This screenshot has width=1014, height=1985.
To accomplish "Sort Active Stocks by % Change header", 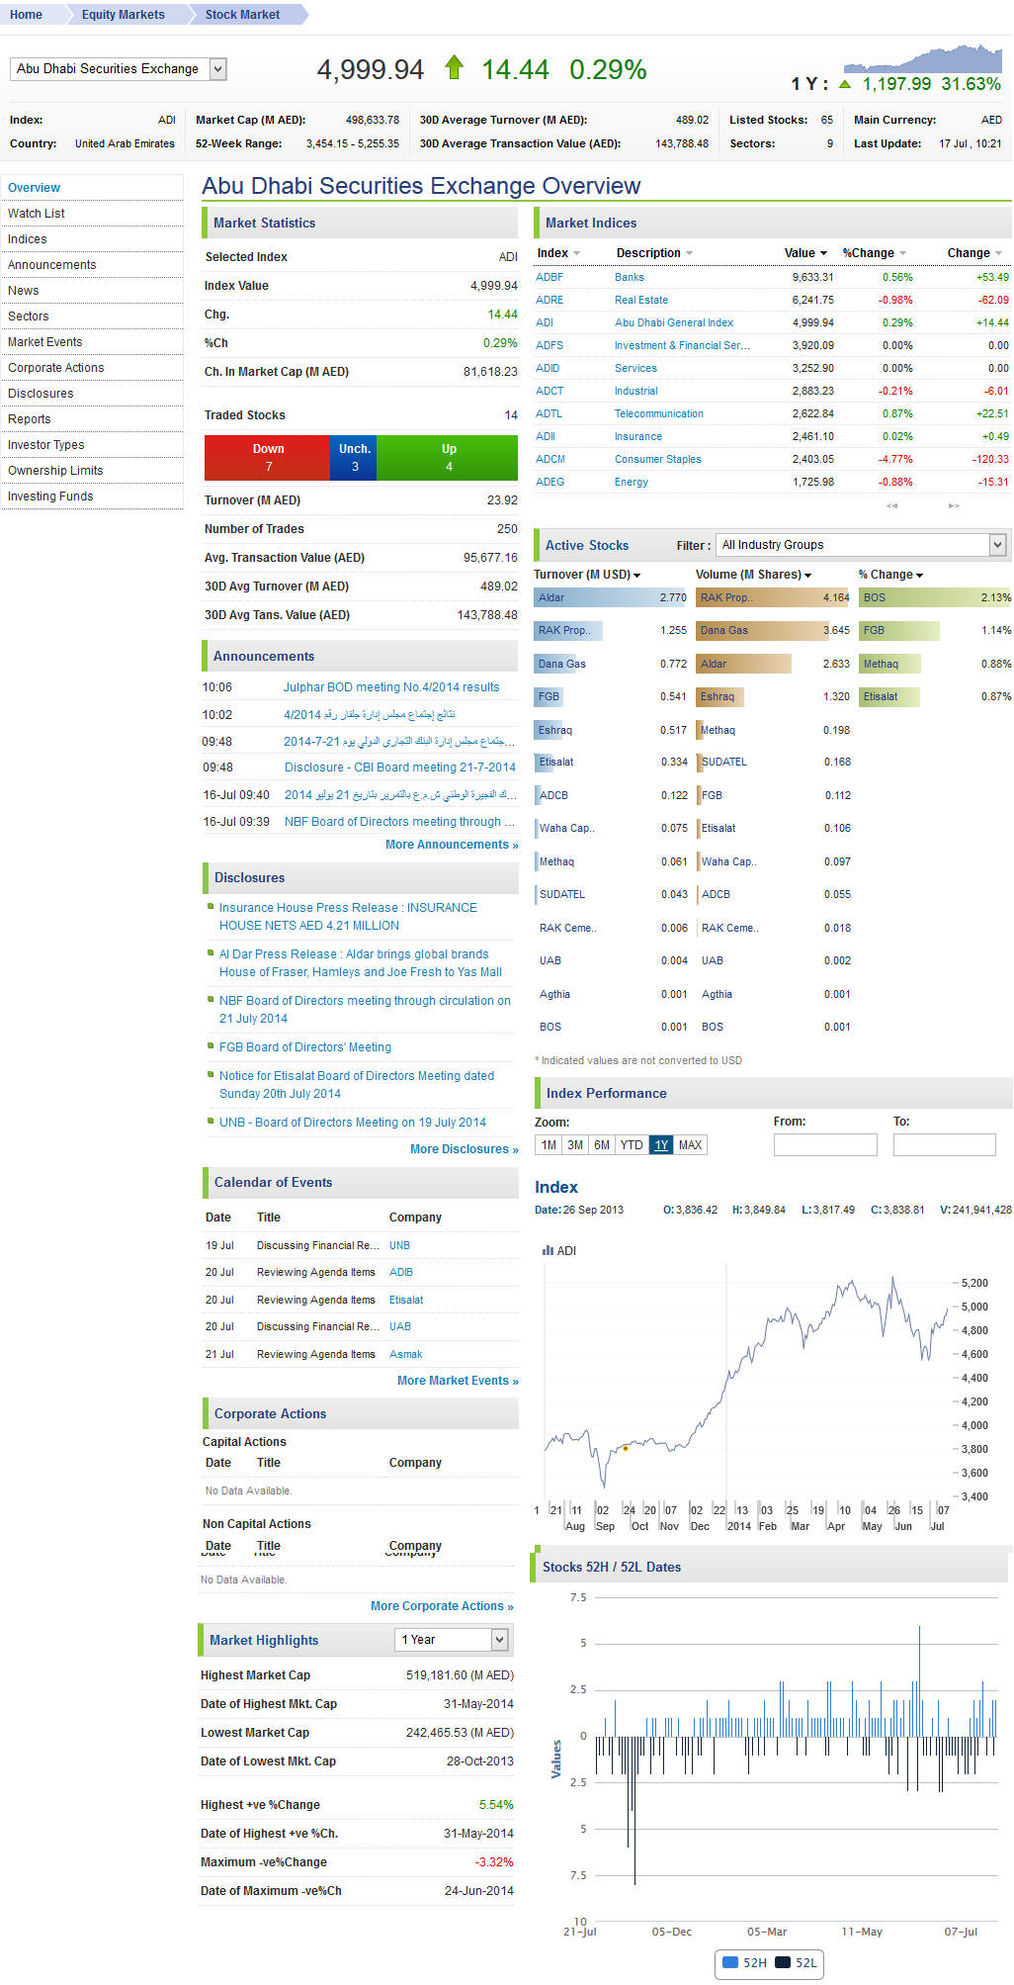I will [x=890, y=575].
